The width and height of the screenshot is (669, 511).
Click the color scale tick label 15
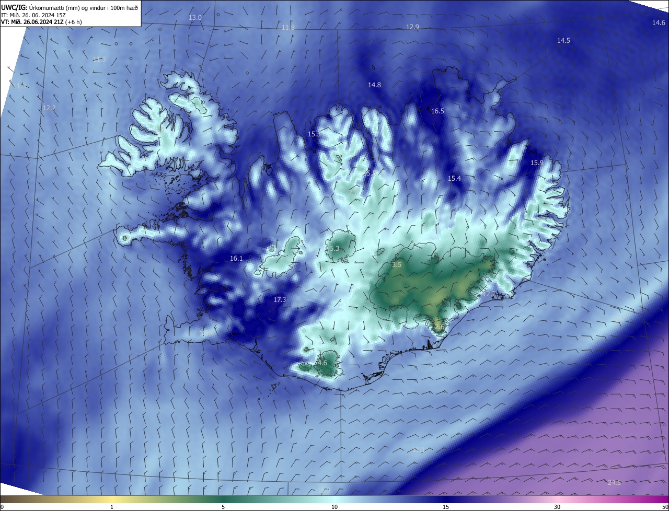(x=446, y=507)
